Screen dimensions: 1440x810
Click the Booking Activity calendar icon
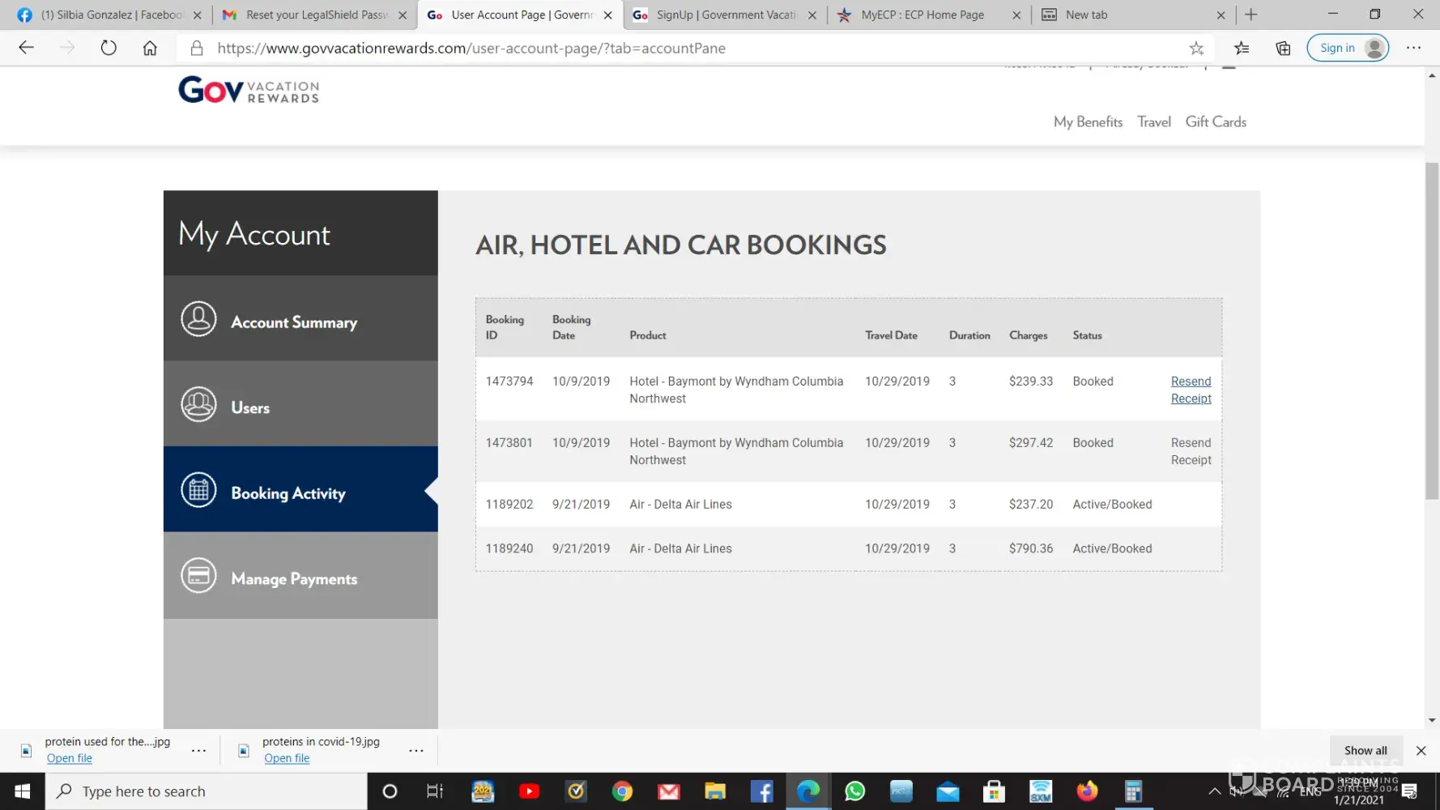(x=198, y=490)
